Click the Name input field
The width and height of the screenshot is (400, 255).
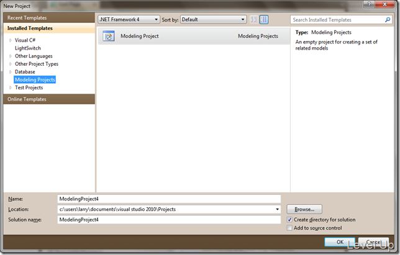(169, 199)
